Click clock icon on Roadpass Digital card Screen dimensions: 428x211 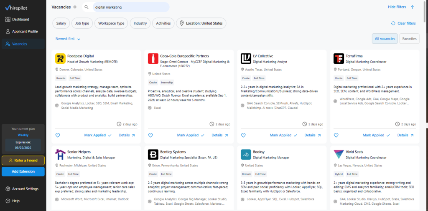[119, 124]
